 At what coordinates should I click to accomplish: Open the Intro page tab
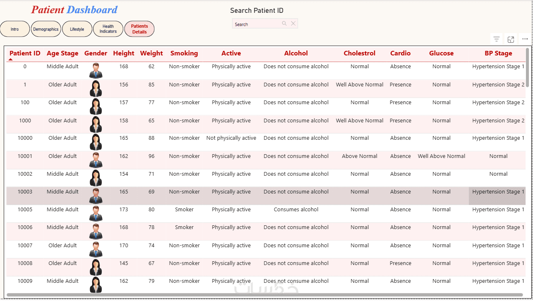pos(15,29)
